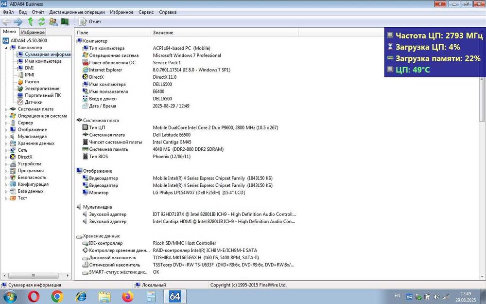
Task: Launch Firefox from the taskbar
Action: 128,297
